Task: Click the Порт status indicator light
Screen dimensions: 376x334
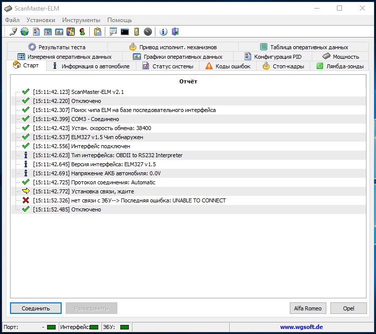Action: pyautogui.click(x=51, y=327)
